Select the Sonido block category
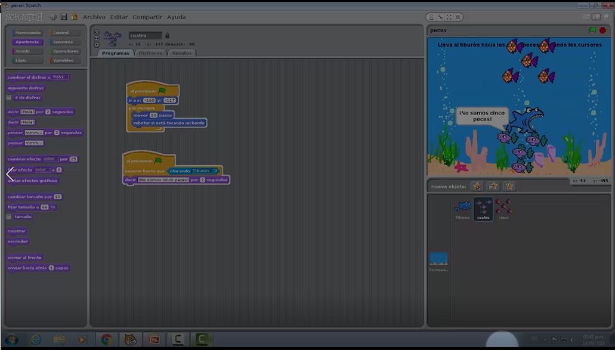The image size is (615, 350). [x=27, y=51]
